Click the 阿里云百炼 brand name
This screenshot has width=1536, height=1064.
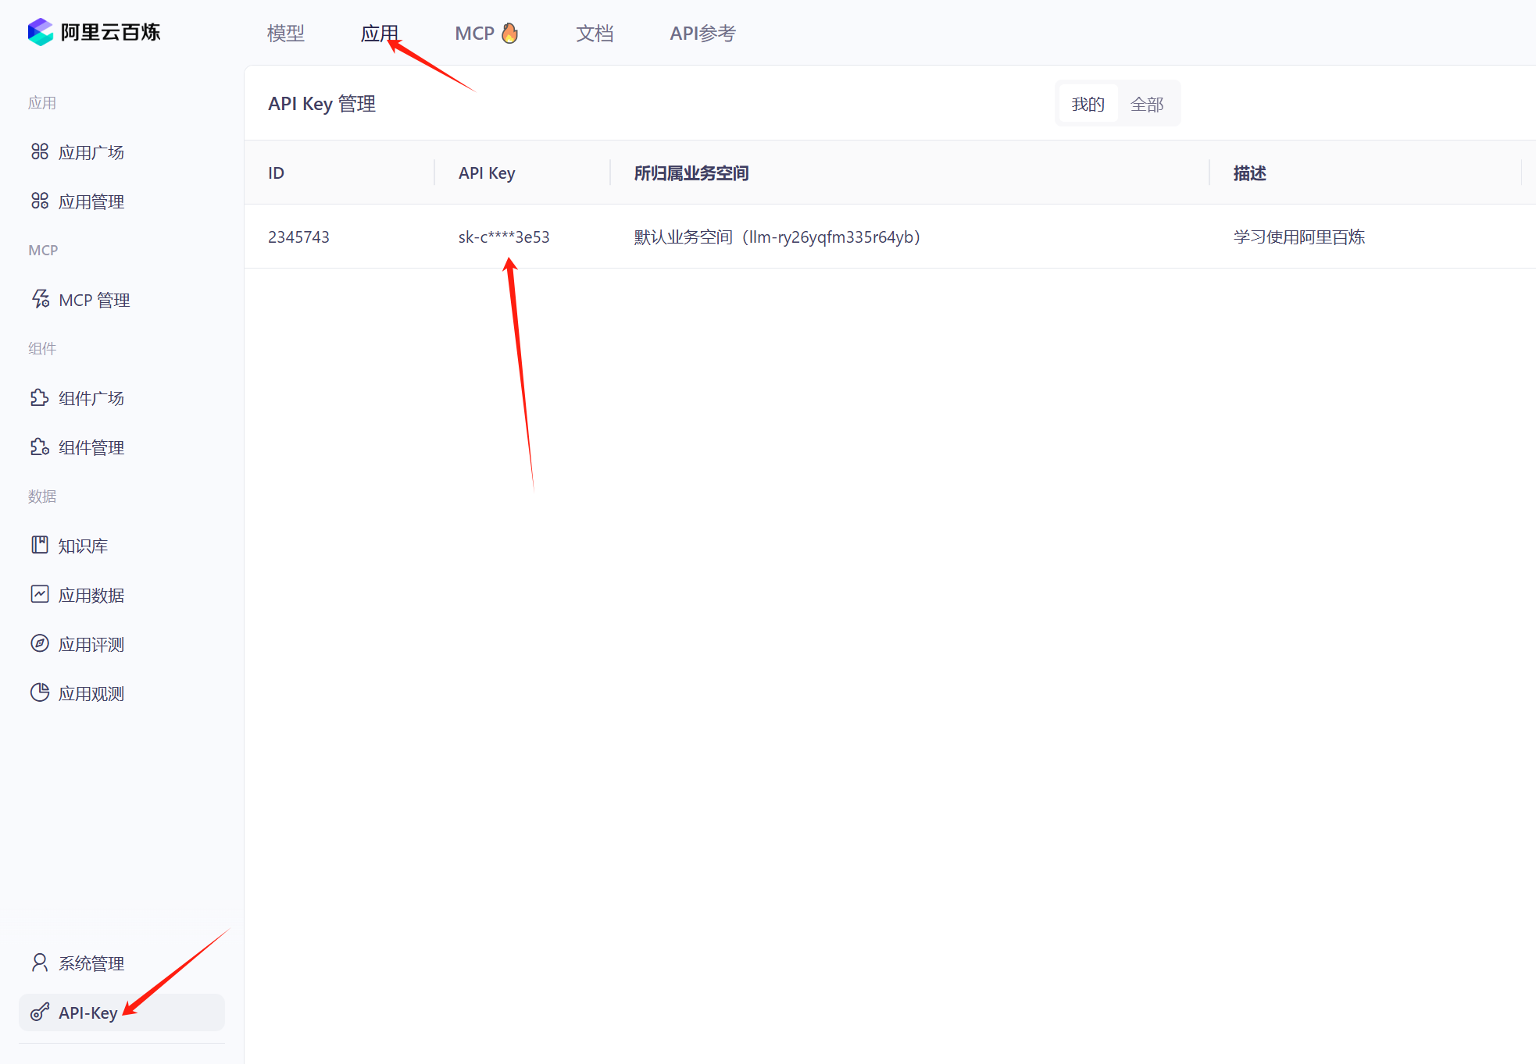pos(110,32)
